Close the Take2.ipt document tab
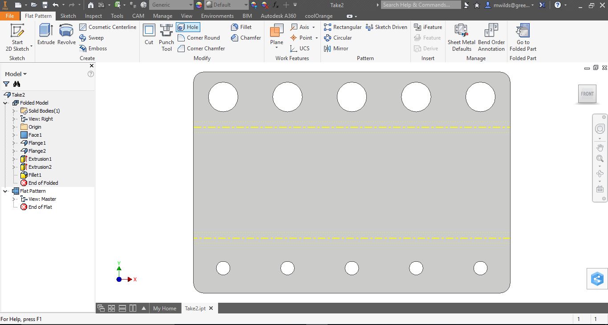608x325 pixels. pyautogui.click(x=211, y=308)
